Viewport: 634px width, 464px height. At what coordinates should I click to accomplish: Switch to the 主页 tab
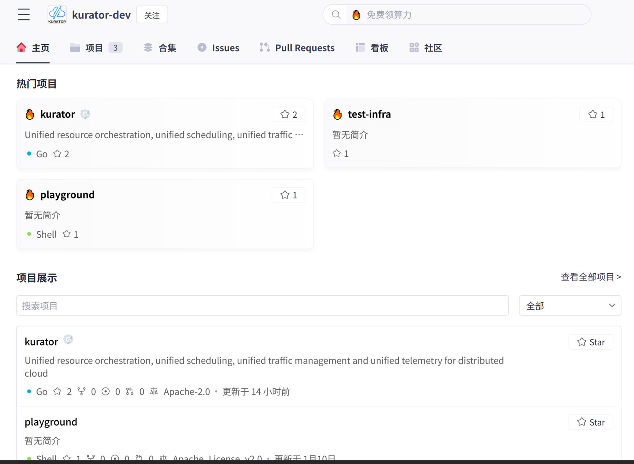click(33, 48)
